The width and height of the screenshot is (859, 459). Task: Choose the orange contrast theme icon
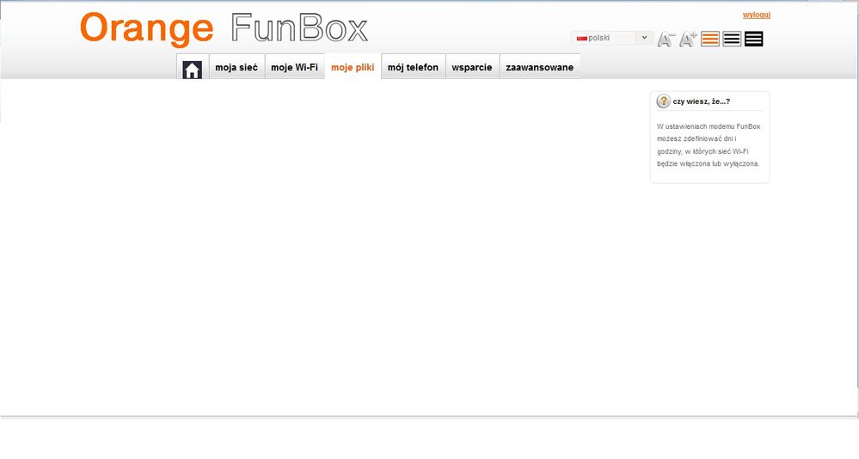click(710, 39)
